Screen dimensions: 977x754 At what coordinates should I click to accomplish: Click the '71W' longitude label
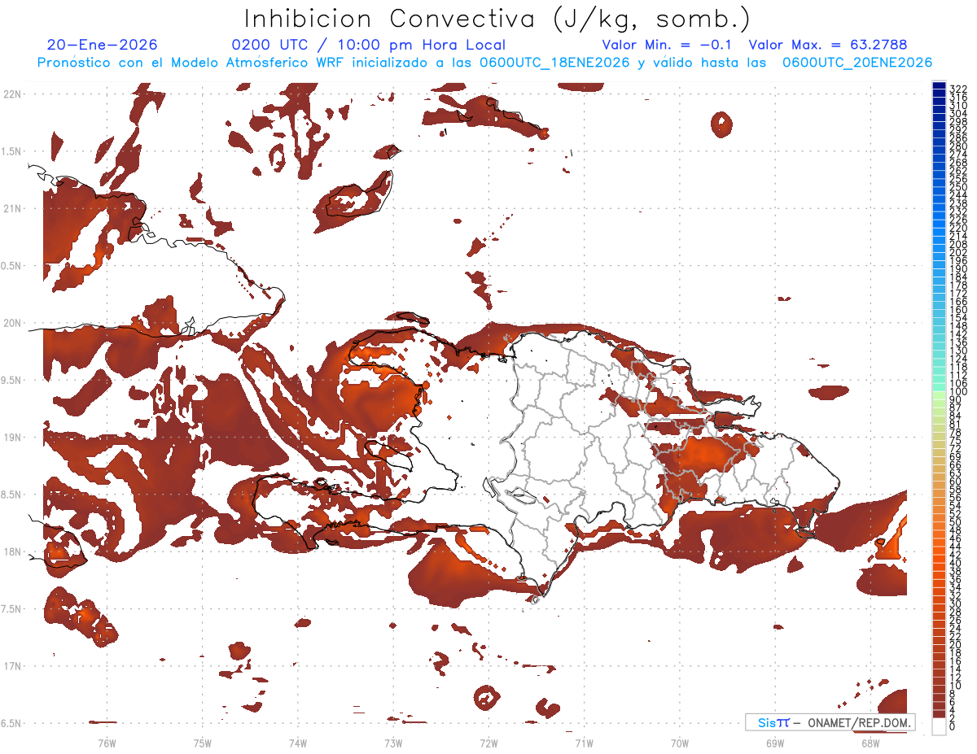click(x=584, y=743)
